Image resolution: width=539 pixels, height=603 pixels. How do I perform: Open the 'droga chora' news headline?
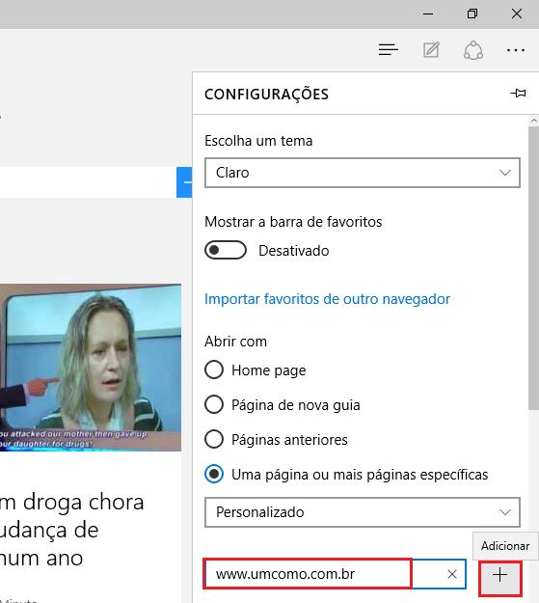tap(72, 530)
